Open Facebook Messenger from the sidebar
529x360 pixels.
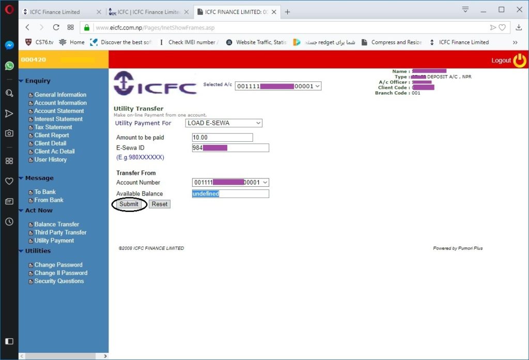[x=9, y=45]
